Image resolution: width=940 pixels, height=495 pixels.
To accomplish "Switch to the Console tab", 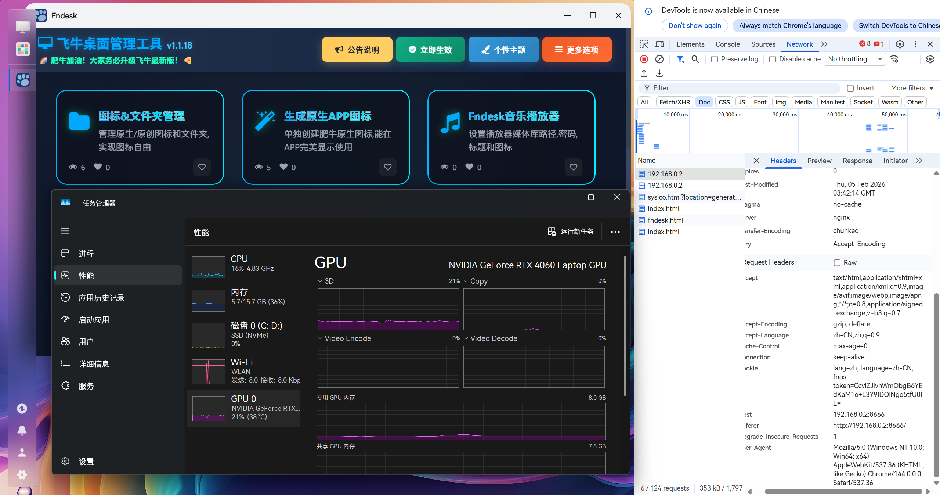I will point(727,44).
